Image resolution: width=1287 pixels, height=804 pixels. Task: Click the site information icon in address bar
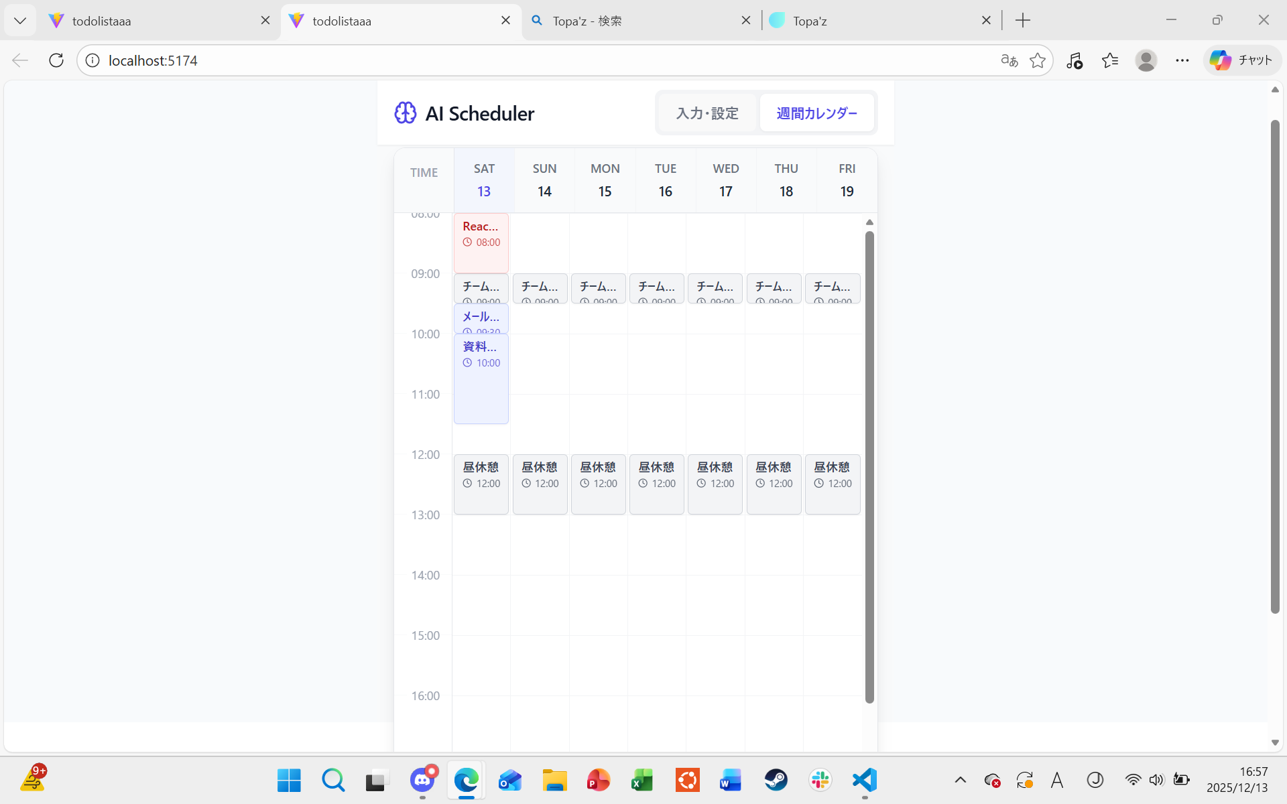pyautogui.click(x=93, y=60)
